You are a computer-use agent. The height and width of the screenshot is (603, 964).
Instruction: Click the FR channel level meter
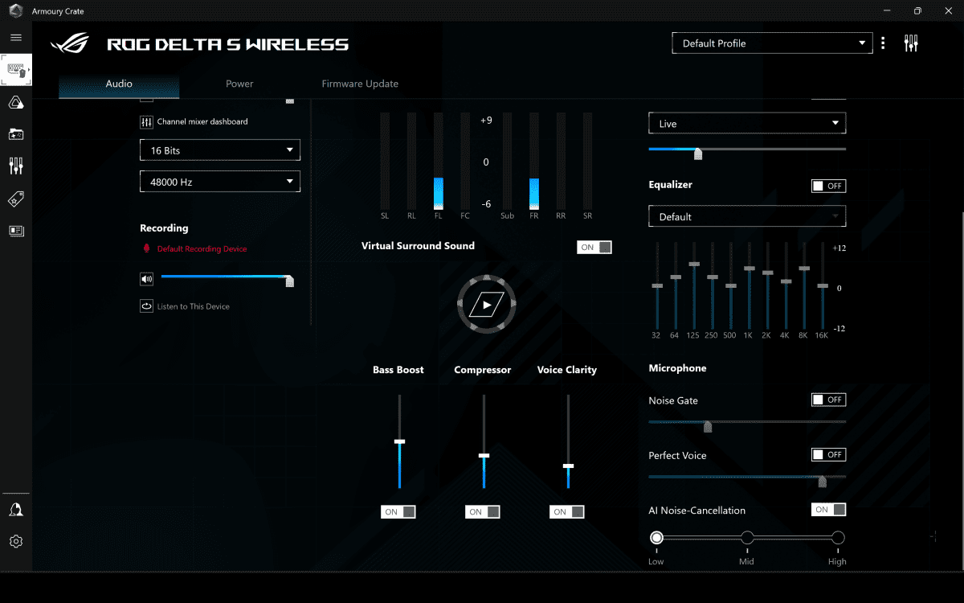[x=534, y=161]
